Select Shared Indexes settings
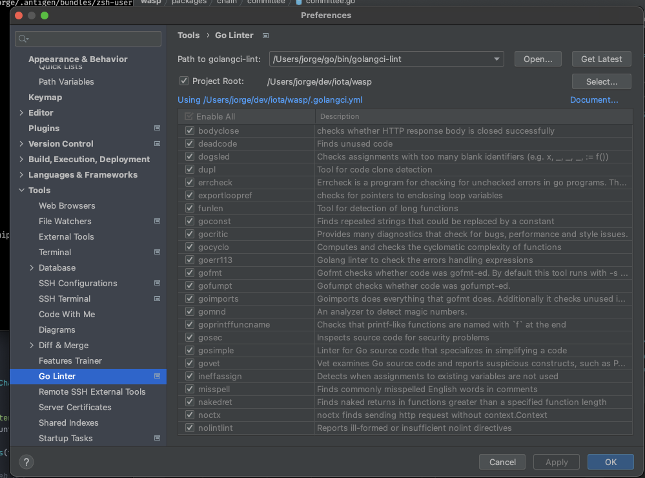The height and width of the screenshot is (478, 645). (68, 423)
